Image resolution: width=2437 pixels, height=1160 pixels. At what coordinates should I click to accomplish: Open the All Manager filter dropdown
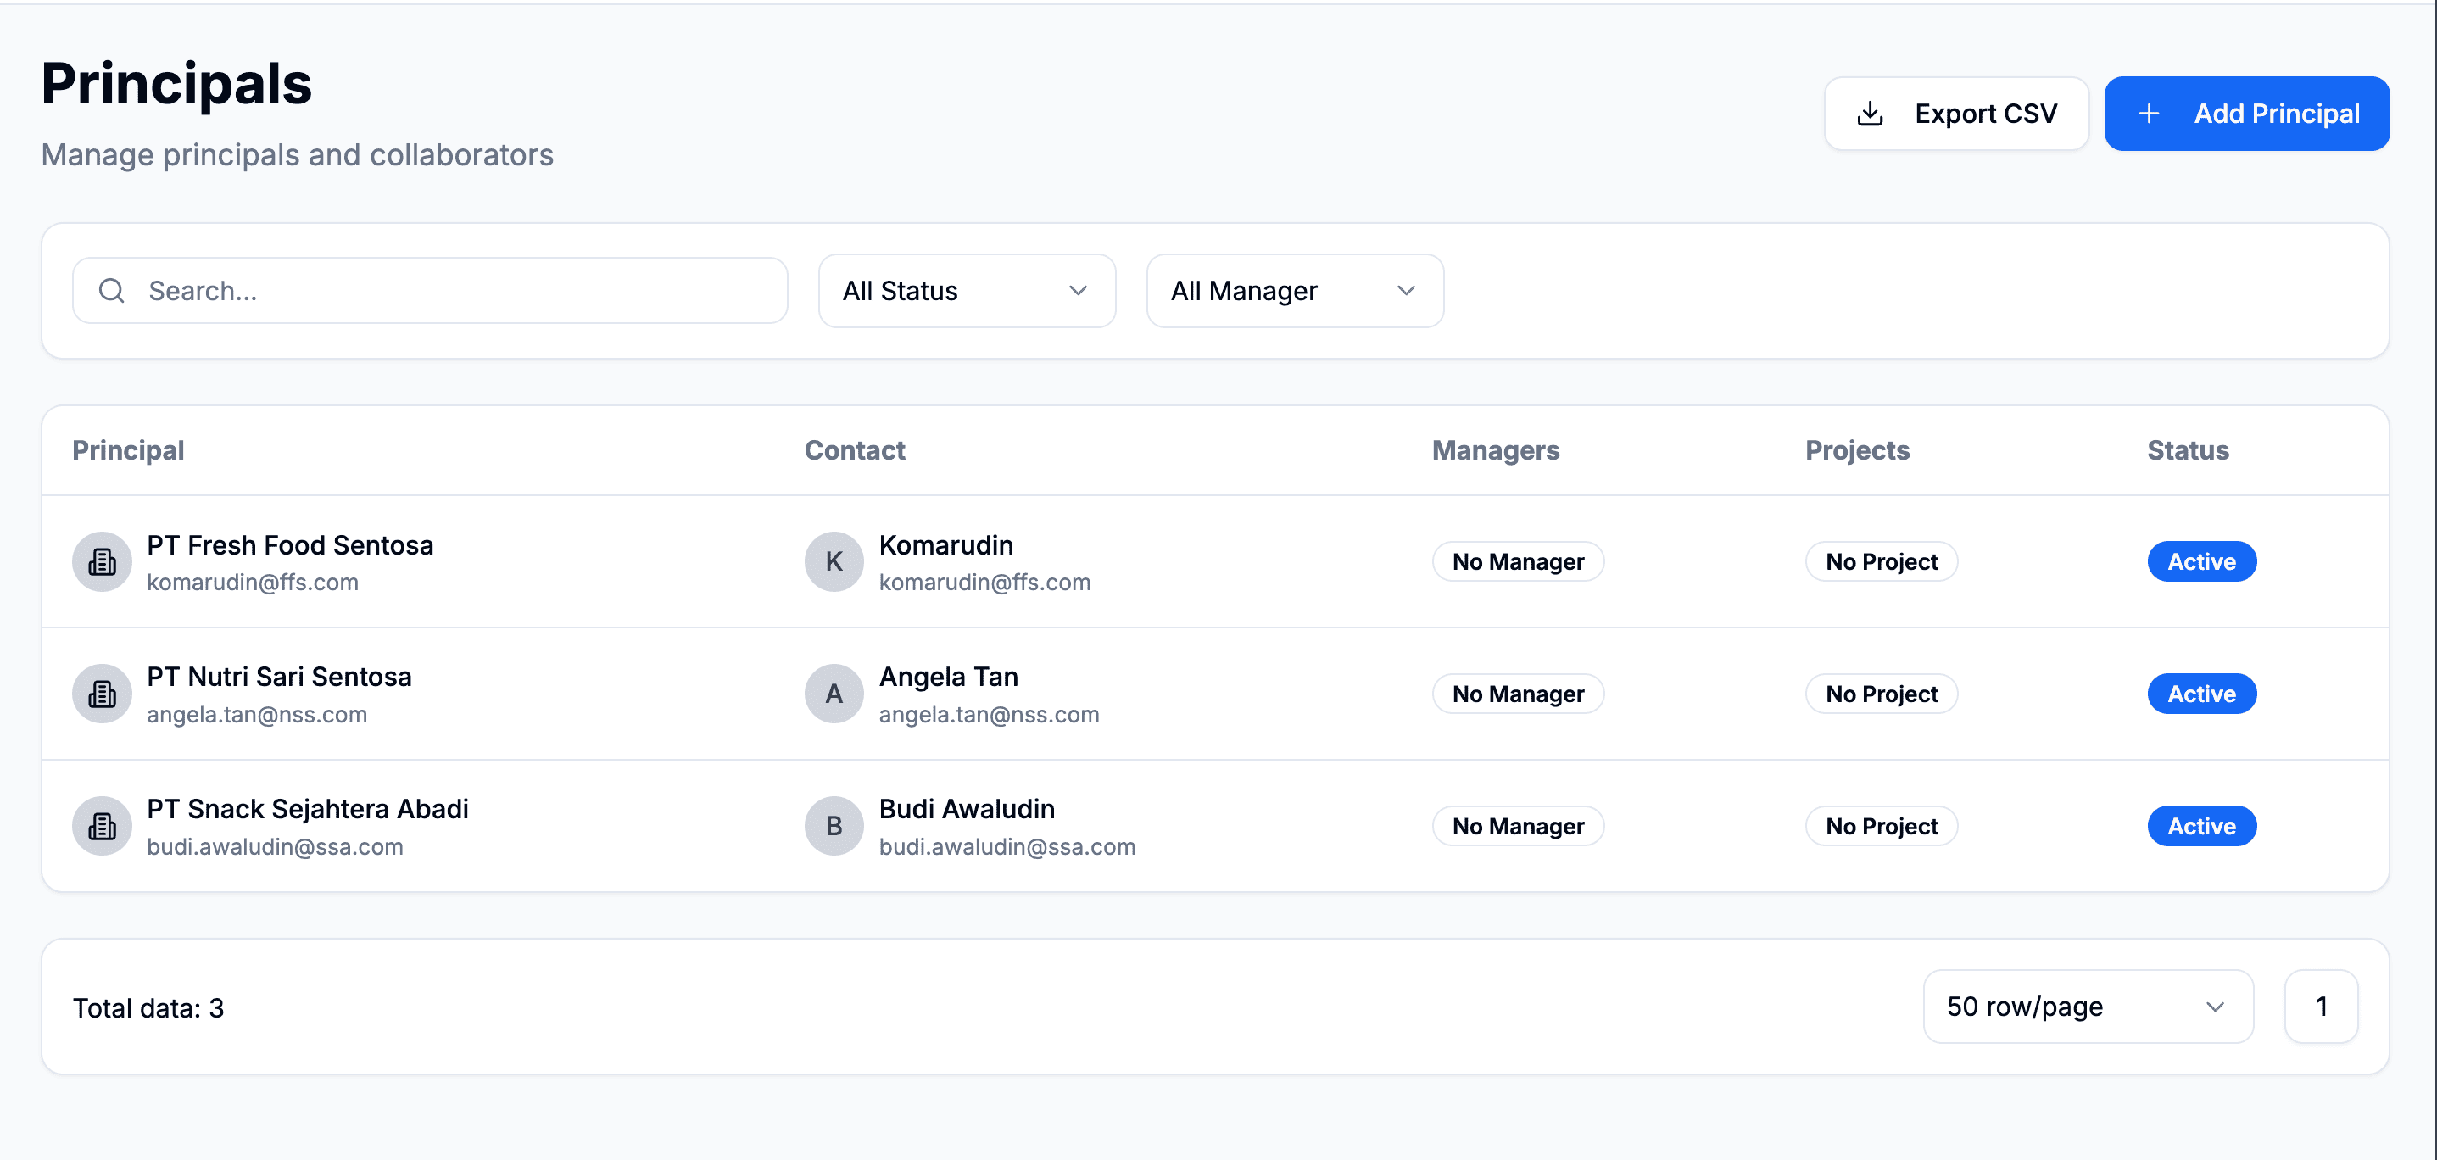[x=1294, y=291]
